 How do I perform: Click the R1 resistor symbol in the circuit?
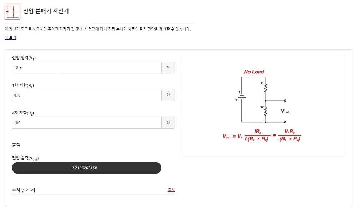pyautogui.click(x=266, y=87)
